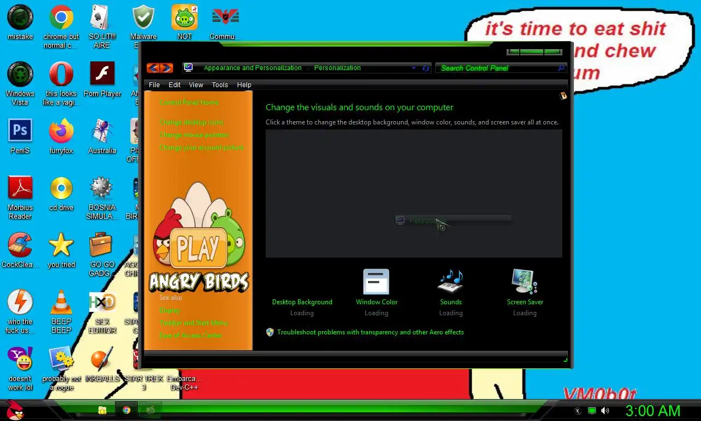
Task: Show hidden tray icons arrow
Action: [578, 411]
